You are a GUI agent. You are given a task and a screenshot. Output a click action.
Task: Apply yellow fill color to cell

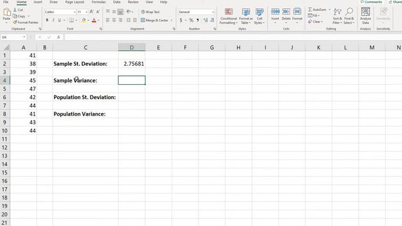[x=84, y=20]
